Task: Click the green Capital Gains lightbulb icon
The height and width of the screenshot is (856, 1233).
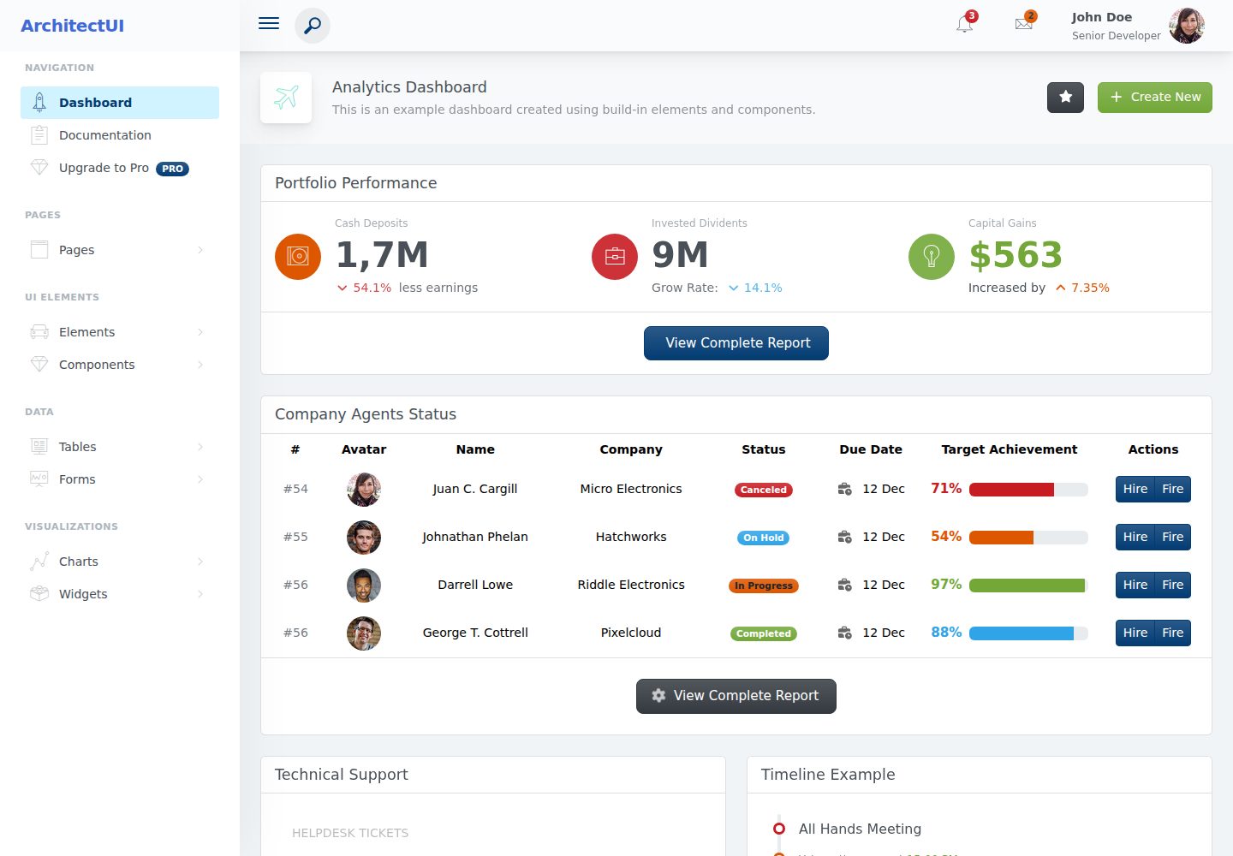Action: click(x=932, y=256)
